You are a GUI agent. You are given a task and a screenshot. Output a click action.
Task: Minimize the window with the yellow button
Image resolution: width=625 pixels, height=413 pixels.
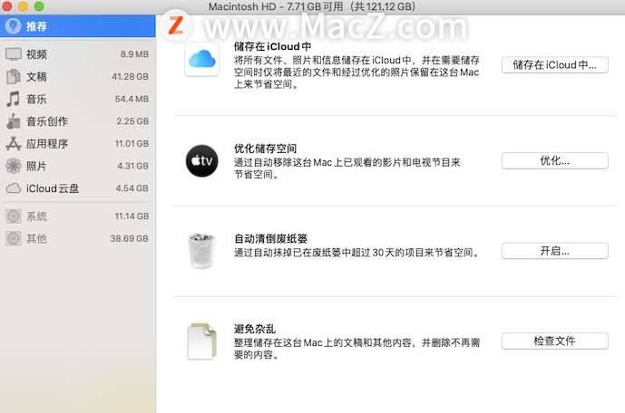23,6
